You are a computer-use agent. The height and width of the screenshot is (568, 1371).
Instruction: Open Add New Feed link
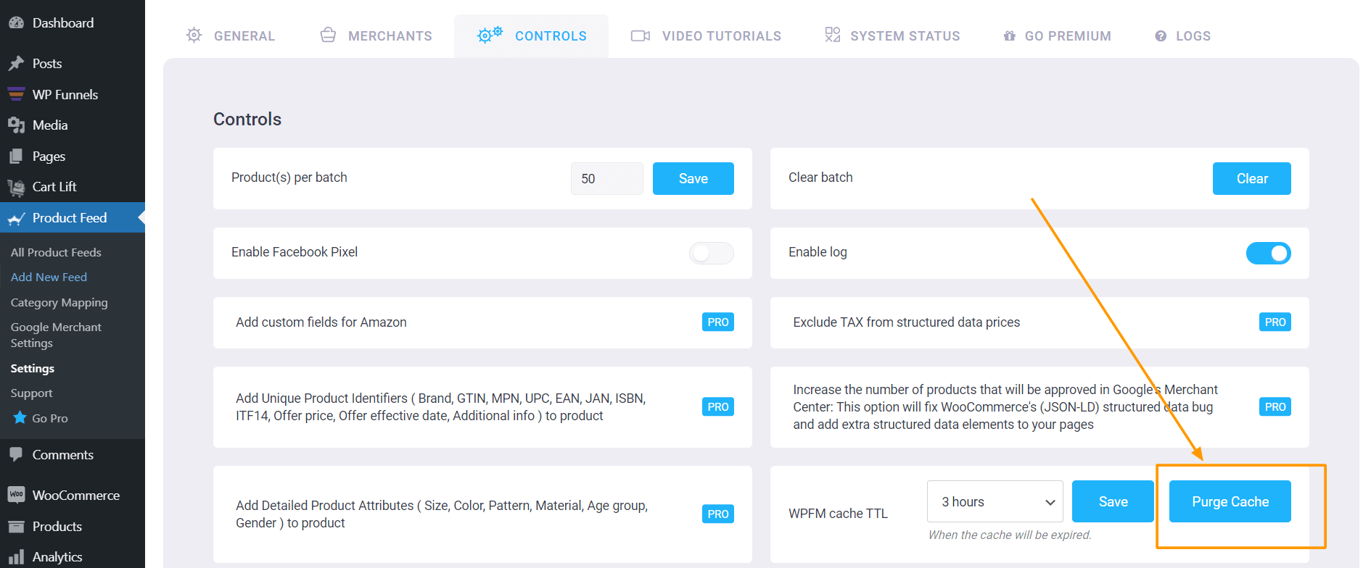(x=49, y=277)
